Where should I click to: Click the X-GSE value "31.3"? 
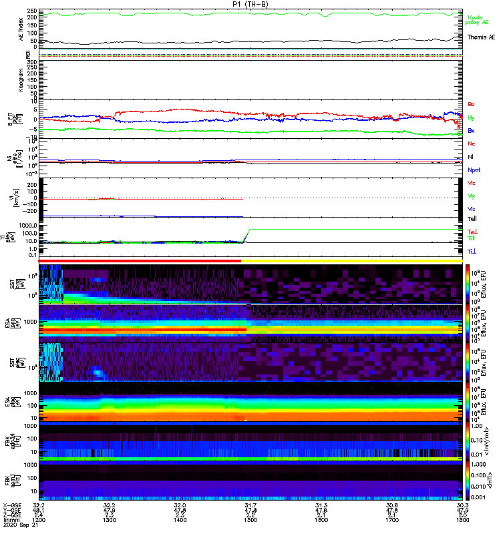(x=321, y=506)
